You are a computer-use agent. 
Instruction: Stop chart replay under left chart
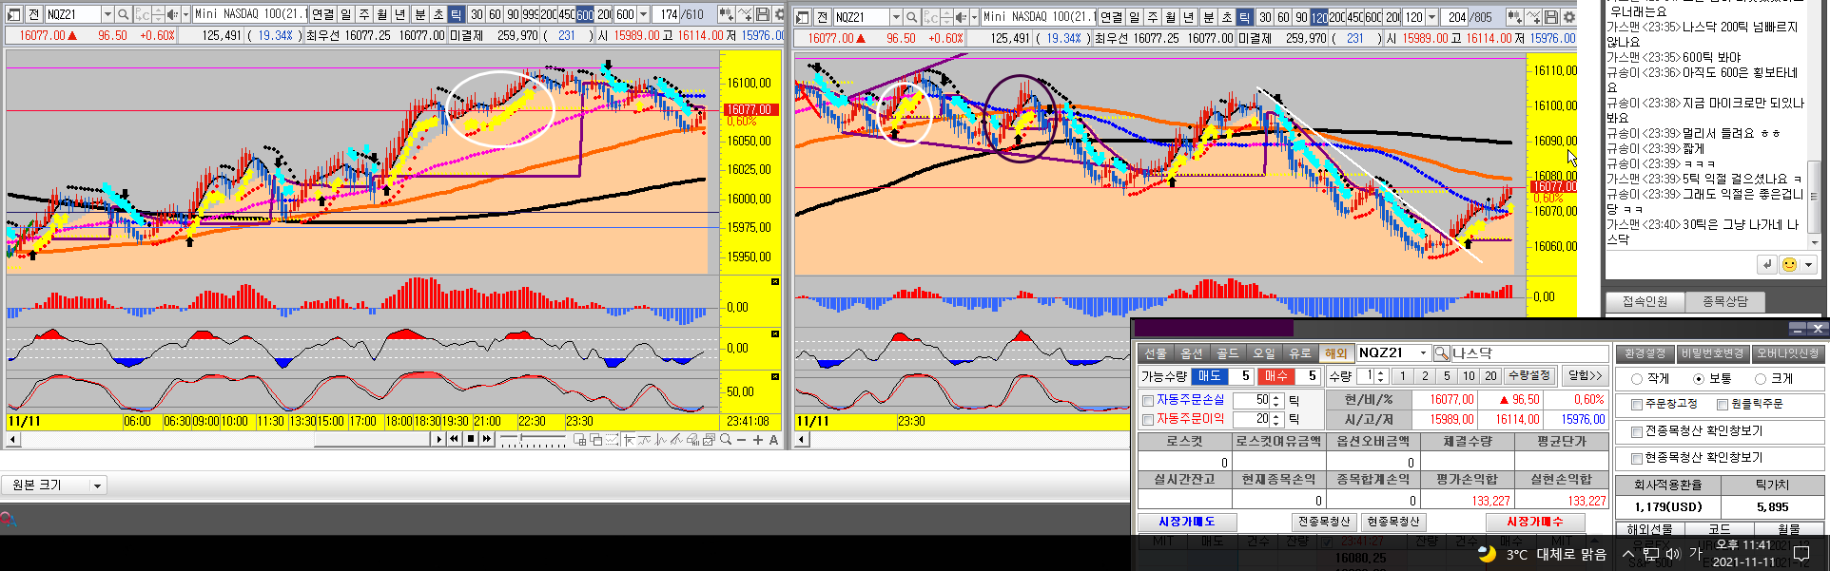(470, 439)
